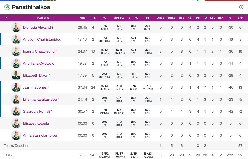Screen dimensions: 248x159
Task: Open Antigoni Chairistanidou's profile link
Action: click(42, 39)
